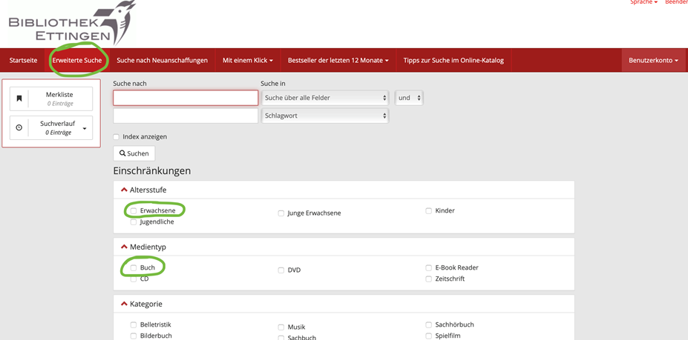The width and height of the screenshot is (688, 340).
Task: Click the first Suche nach input field
Action: click(x=186, y=98)
